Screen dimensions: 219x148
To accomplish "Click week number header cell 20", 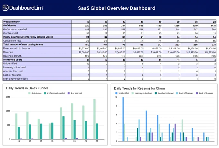I will (178, 22).
